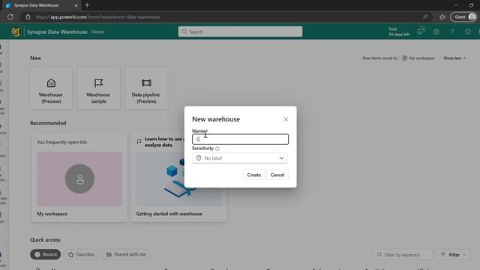Open the notifications bell icon
Image resolution: width=480 pixels, height=270 pixels.
point(421,31)
